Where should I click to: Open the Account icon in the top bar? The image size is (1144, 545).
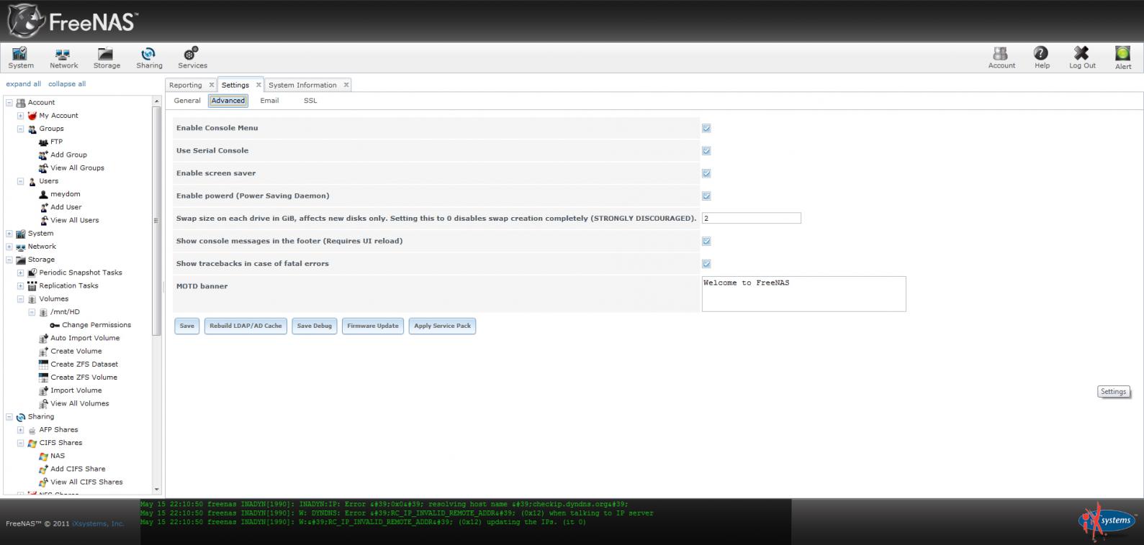click(1001, 58)
